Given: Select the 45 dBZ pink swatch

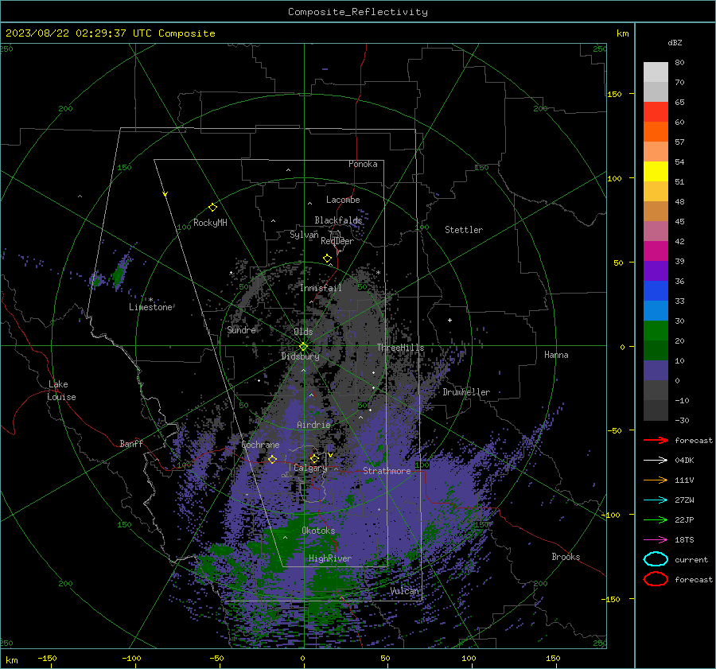Looking at the screenshot, I should click(656, 231).
